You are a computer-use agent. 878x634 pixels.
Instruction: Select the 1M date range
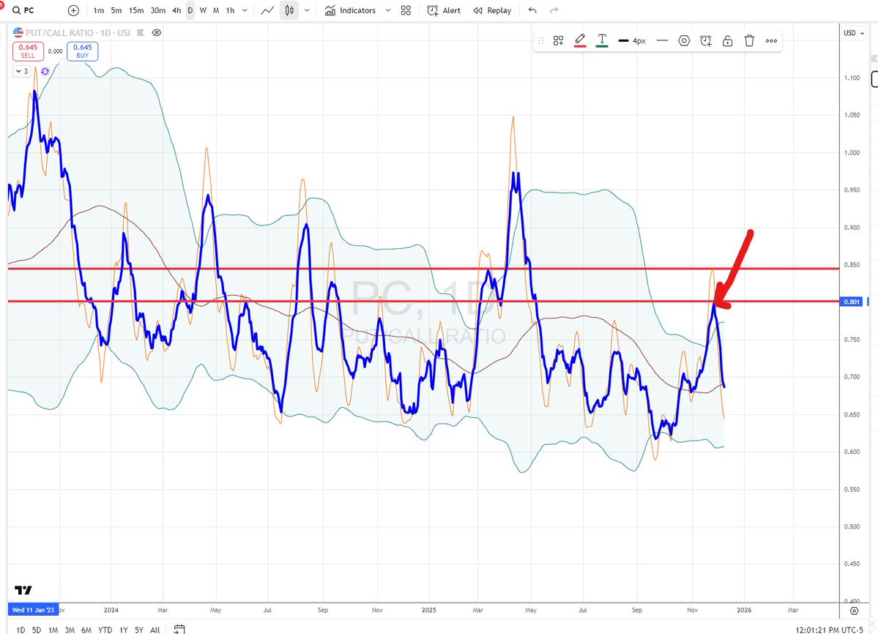point(53,630)
